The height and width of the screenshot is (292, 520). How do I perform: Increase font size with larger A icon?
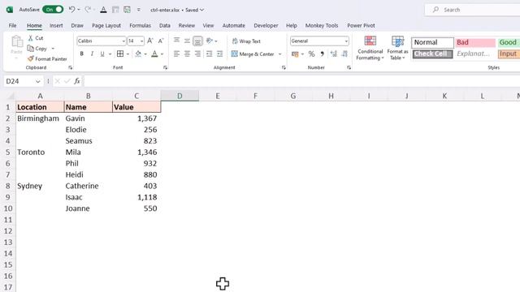[x=150, y=41]
